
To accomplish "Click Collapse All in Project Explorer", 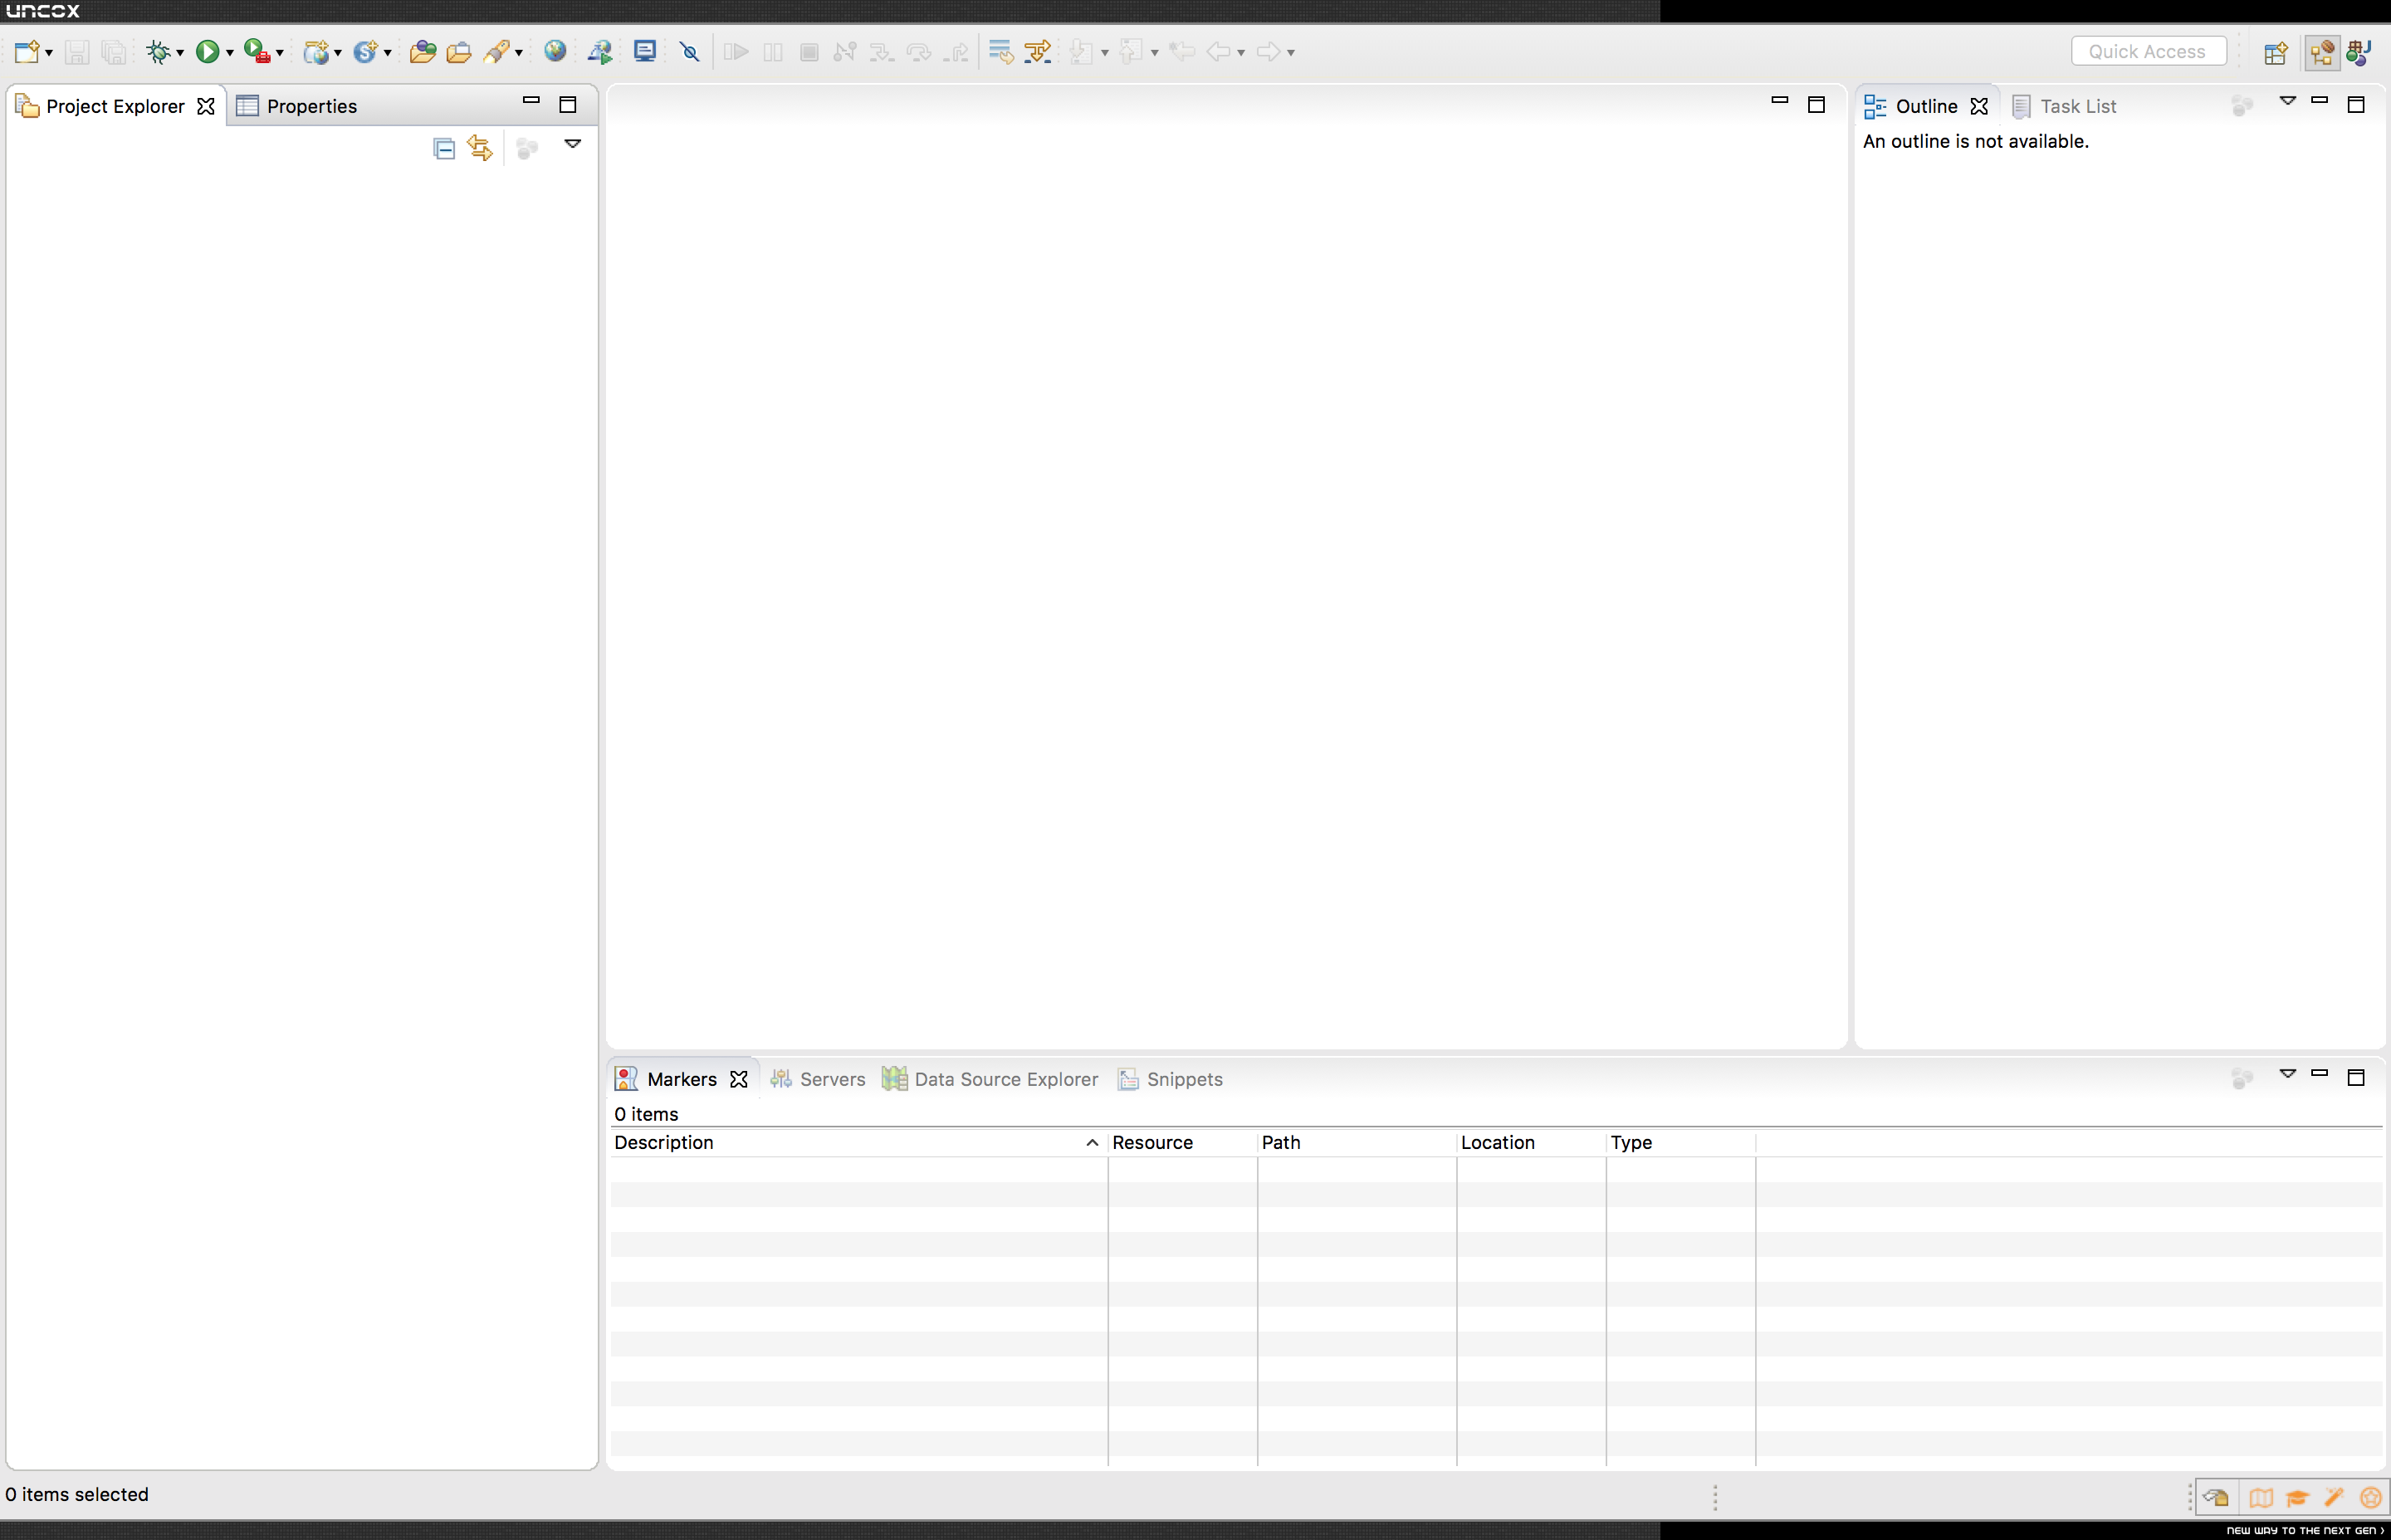I will point(444,149).
